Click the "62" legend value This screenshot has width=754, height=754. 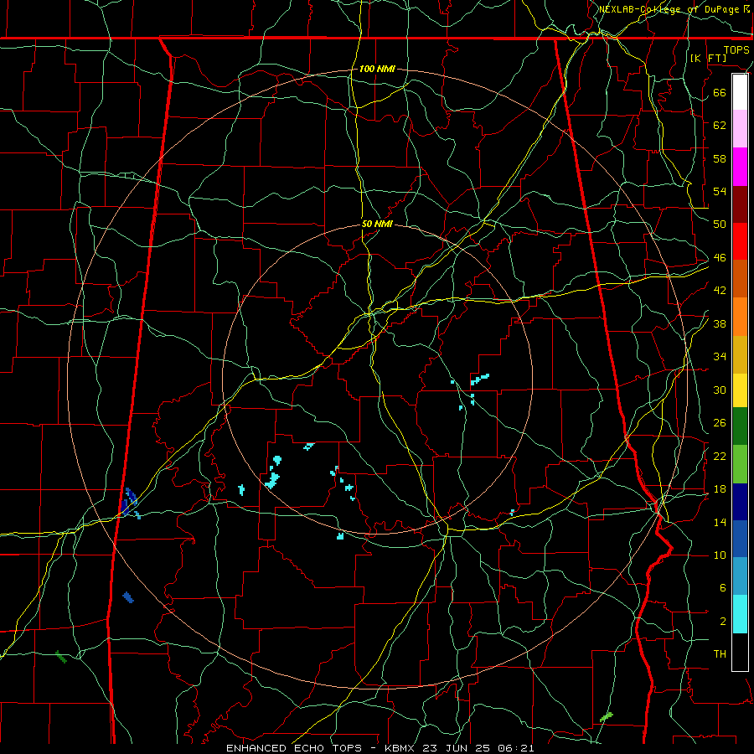pos(720,125)
